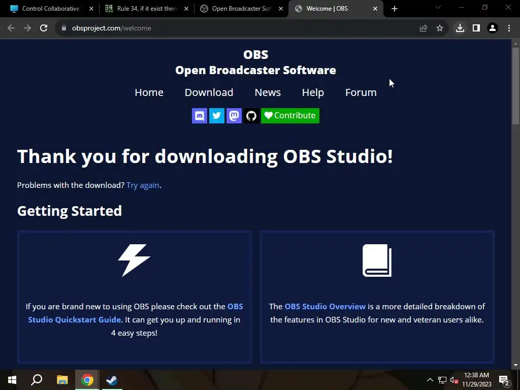
Task: Reload the OBS welcome page
Action: tap(44, 28)
